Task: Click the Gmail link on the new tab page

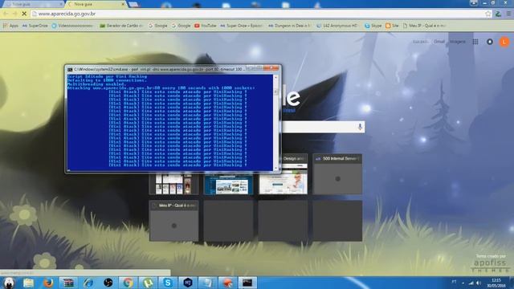Action: click(439, 42)
